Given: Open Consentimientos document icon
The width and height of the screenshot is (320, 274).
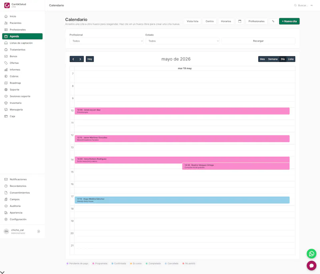Looking at the screenshot, I should (x=6, y=193).
